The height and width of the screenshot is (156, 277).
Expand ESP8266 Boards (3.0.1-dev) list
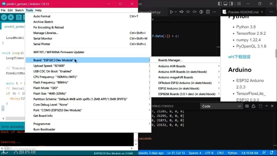(185, 94)
